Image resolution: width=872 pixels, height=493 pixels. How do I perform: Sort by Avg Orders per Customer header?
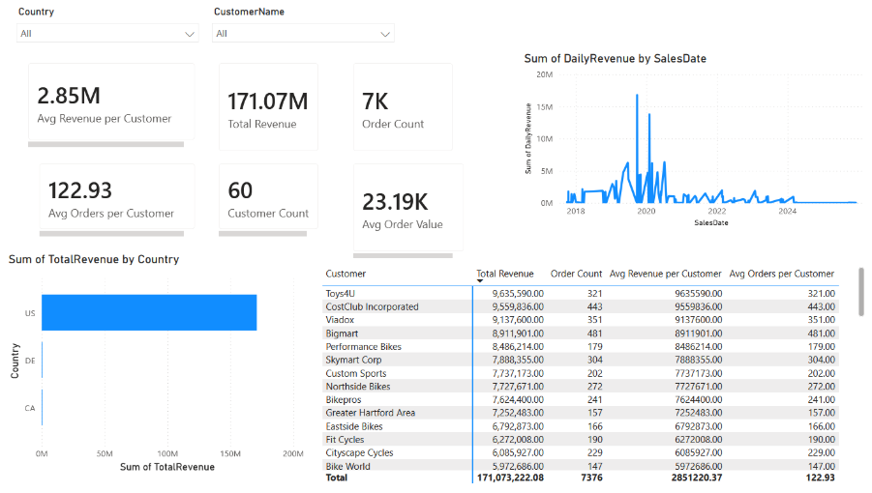pos(781,274)
